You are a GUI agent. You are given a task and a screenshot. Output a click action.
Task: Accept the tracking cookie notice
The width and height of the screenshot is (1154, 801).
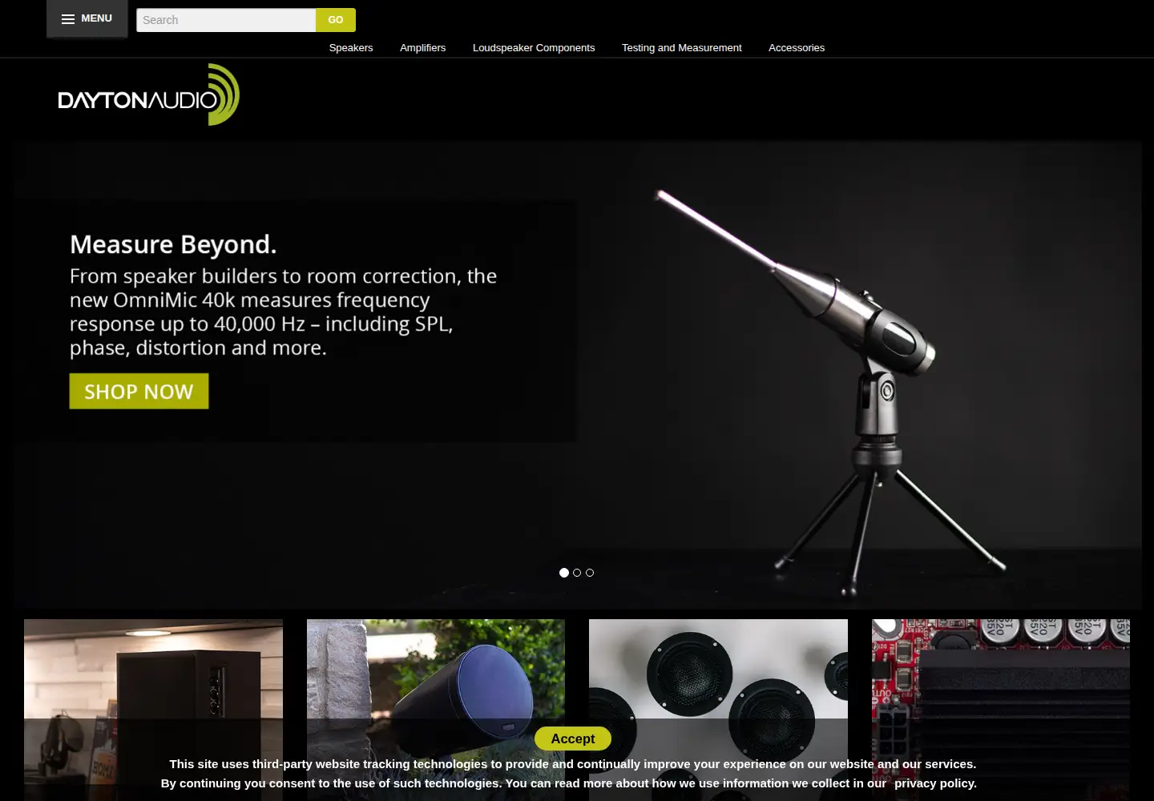(573, 739)
